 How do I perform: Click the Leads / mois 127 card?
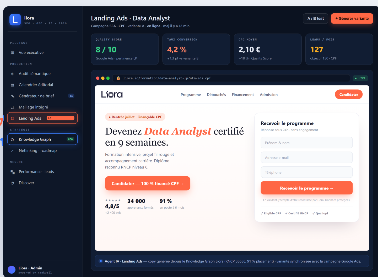point(339,49)
